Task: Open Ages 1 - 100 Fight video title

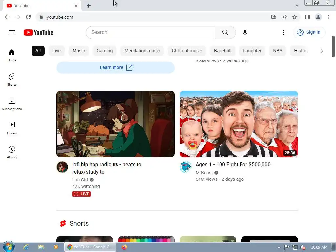Action: (x=233, y=165)
